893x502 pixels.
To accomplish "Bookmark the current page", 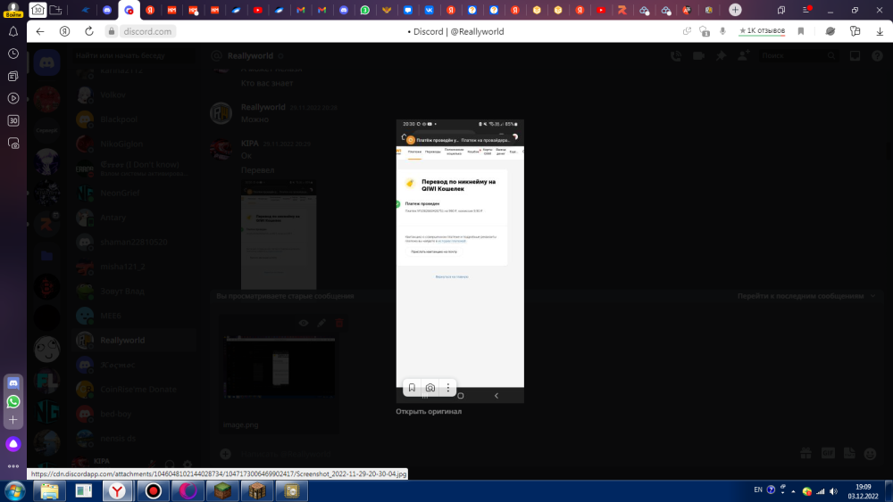I will tap(801, 31).
